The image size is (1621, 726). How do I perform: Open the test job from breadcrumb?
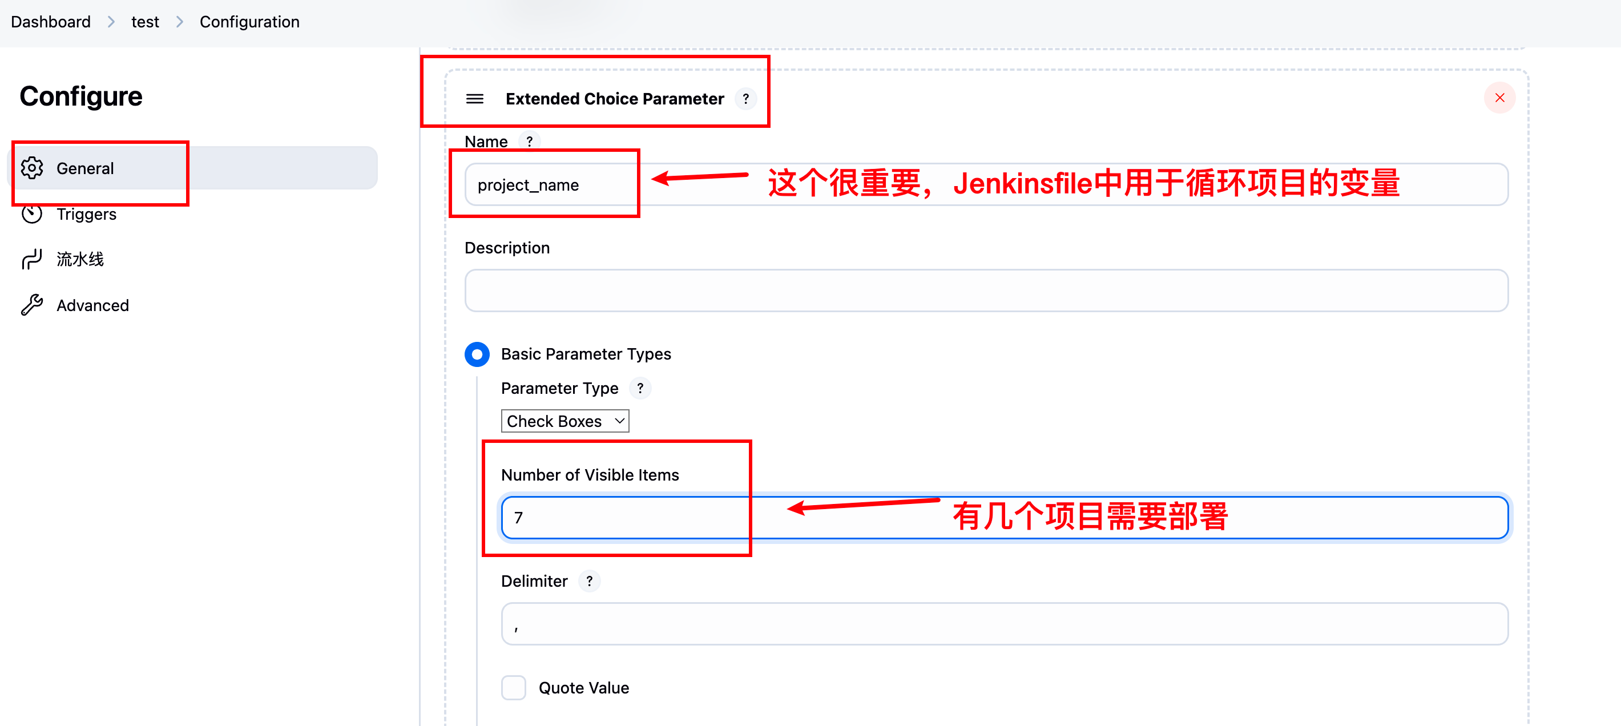[145, 21]
